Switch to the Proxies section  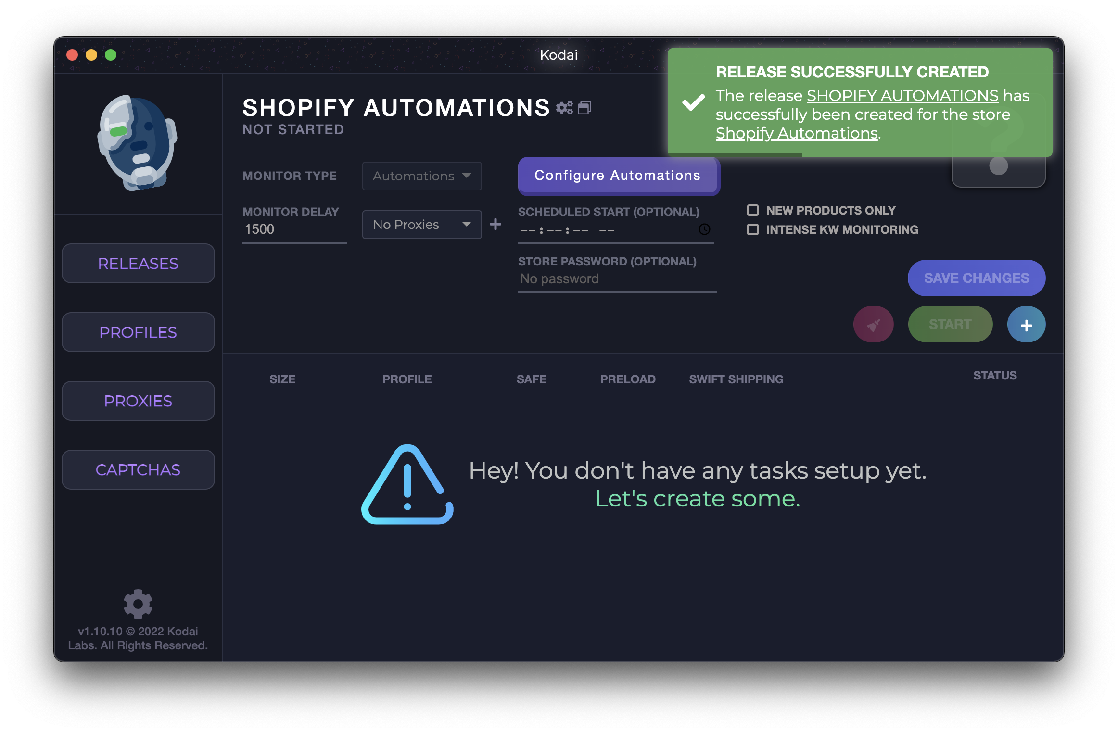pyautogui.click(x=138, y=401)
